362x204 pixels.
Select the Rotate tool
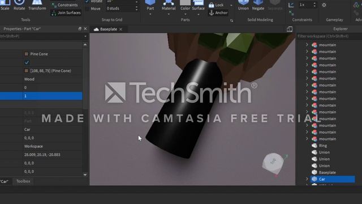pos(19,5)
